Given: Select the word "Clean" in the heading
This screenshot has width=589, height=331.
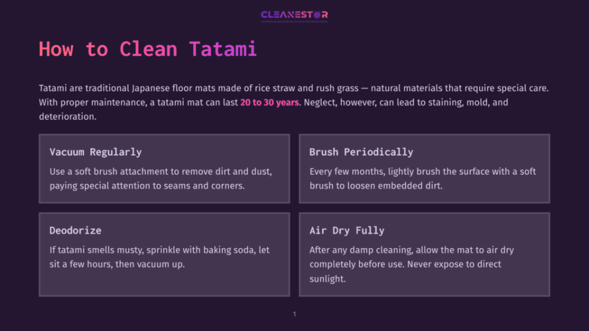Looking at the screenshot, I should 148,49.
